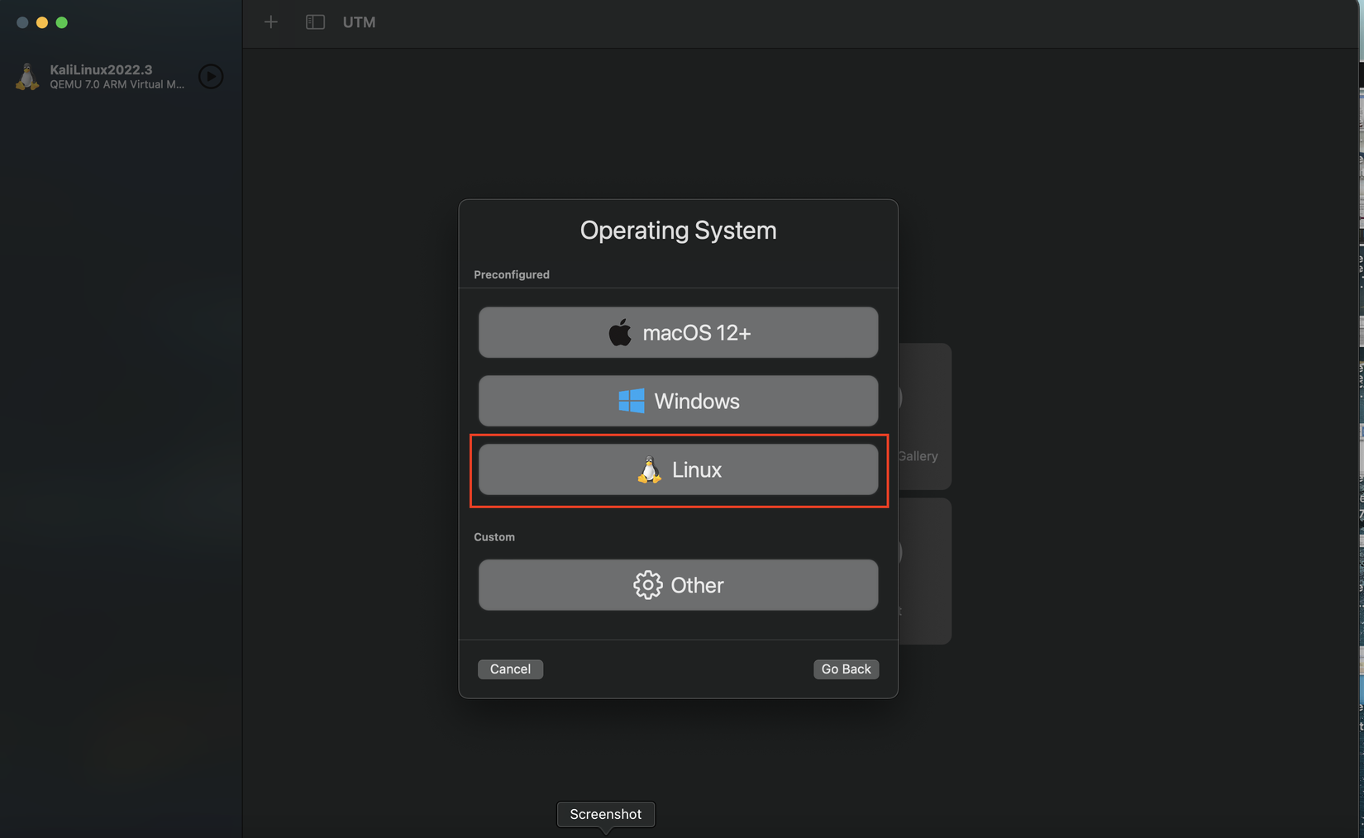1364x838 pixels.
Task: Pick the Other custom operating system option
Action: [678, 585]
